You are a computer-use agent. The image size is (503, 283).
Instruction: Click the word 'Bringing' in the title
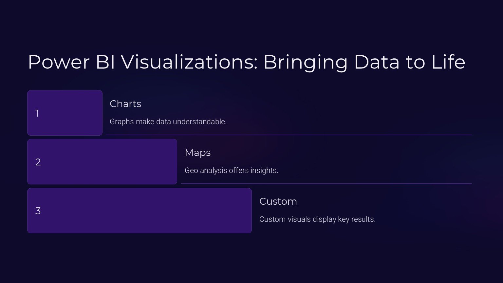(305, 62)
